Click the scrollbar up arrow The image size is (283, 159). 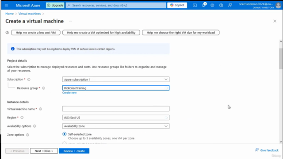(281, 41)
